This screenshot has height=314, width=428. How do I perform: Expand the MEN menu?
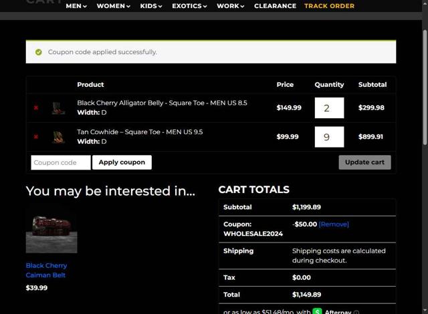pos(76,6)
